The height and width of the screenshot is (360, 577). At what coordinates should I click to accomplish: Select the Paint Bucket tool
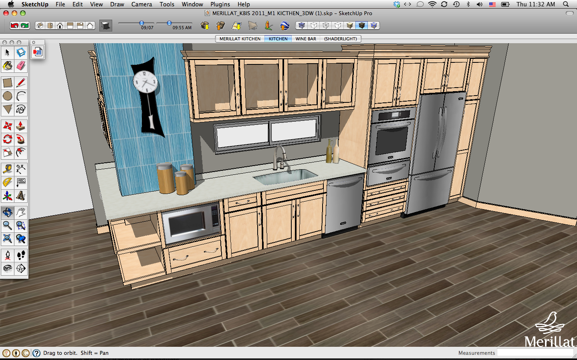[x=7, y=66]
